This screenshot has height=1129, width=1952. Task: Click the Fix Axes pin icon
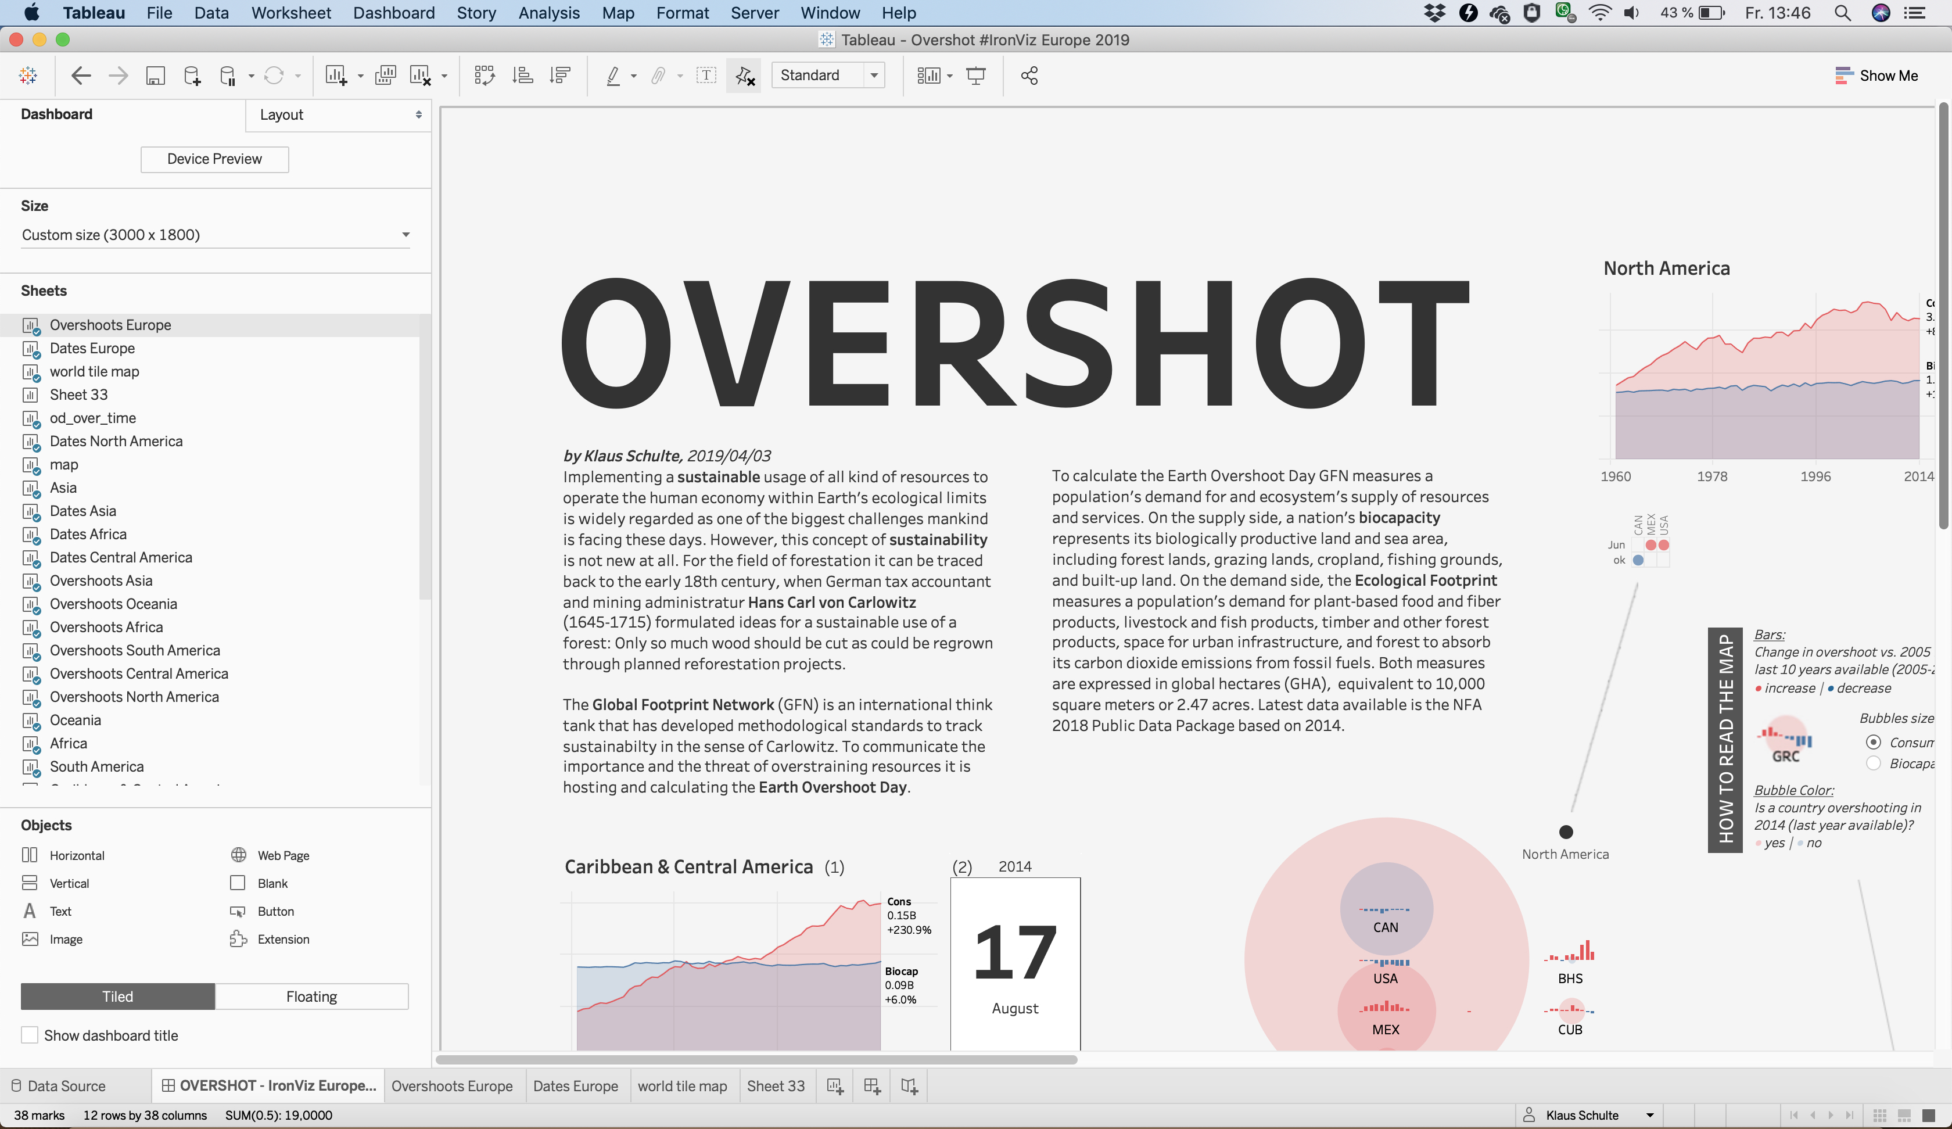744,75
